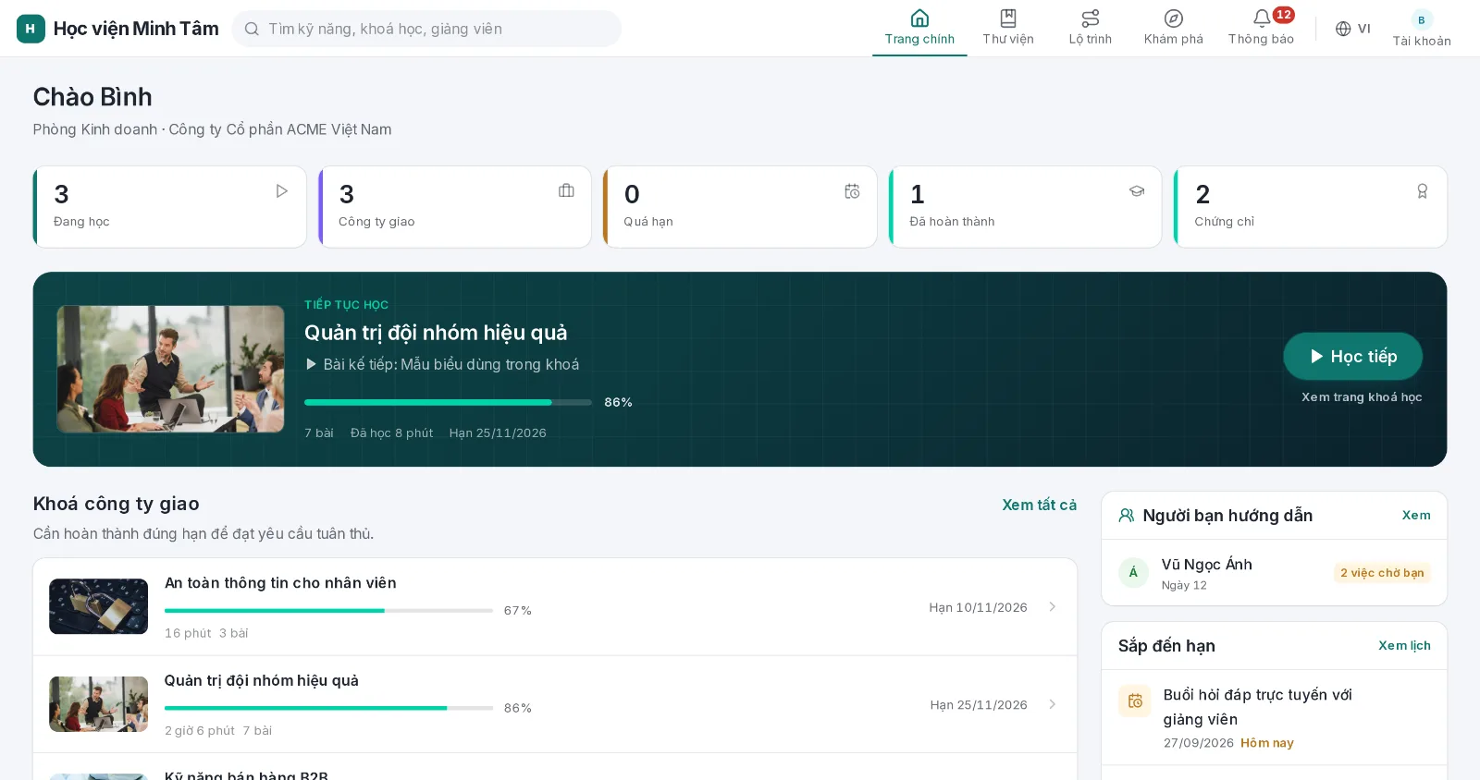Click the Học tiếp button
1480x780 pixels.
coord(1352,357)
